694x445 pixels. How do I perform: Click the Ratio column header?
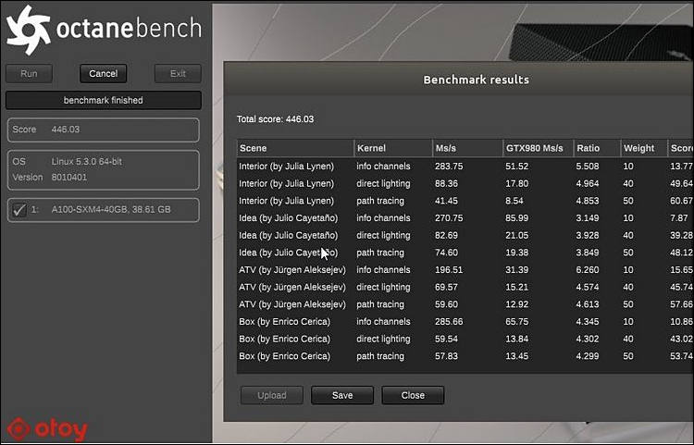pos(597,148)
